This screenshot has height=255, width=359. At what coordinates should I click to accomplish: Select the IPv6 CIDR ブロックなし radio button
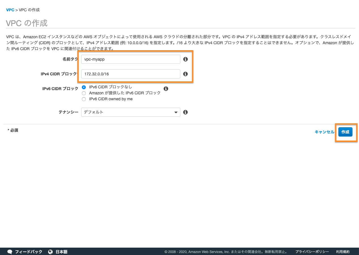(x=84, y=87)
